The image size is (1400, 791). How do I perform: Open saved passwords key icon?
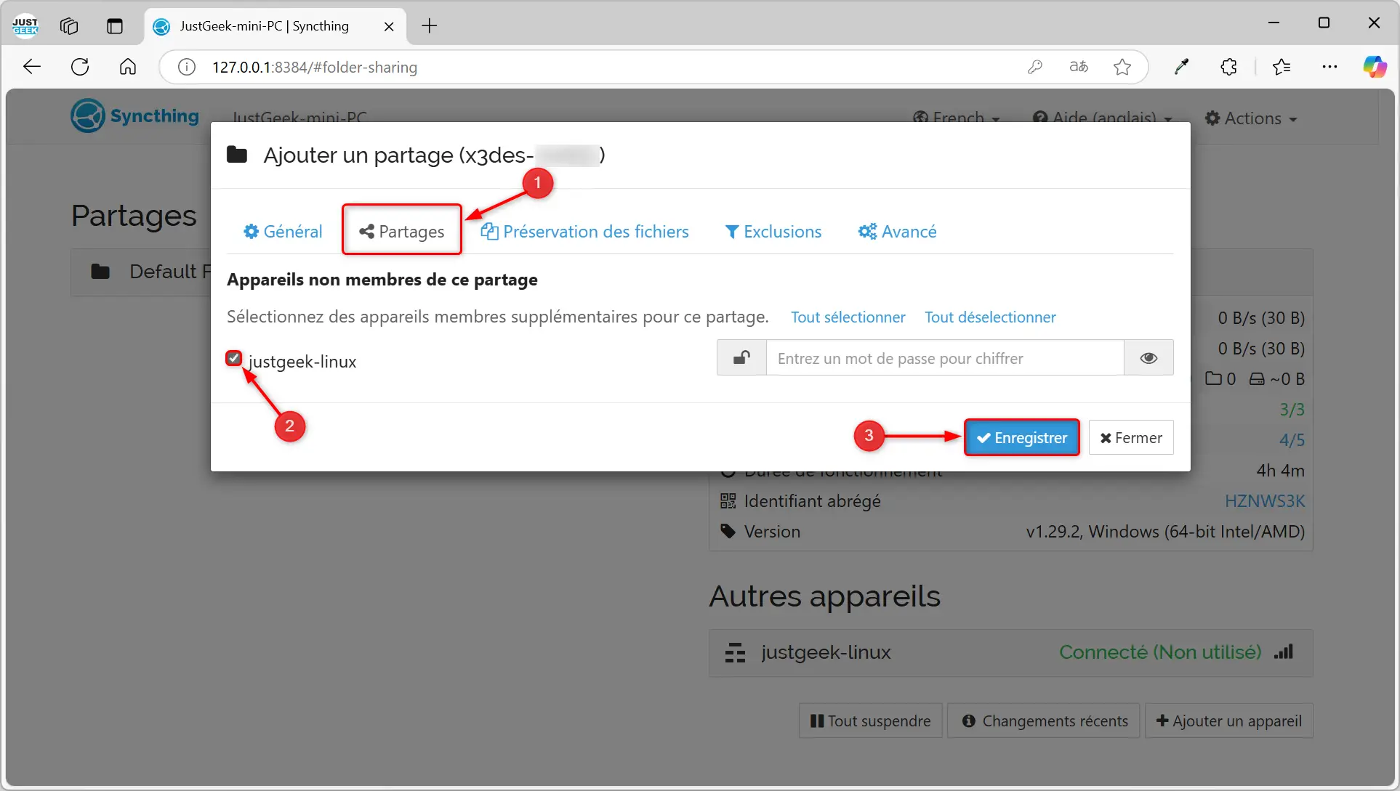[x=1035, y=67]
